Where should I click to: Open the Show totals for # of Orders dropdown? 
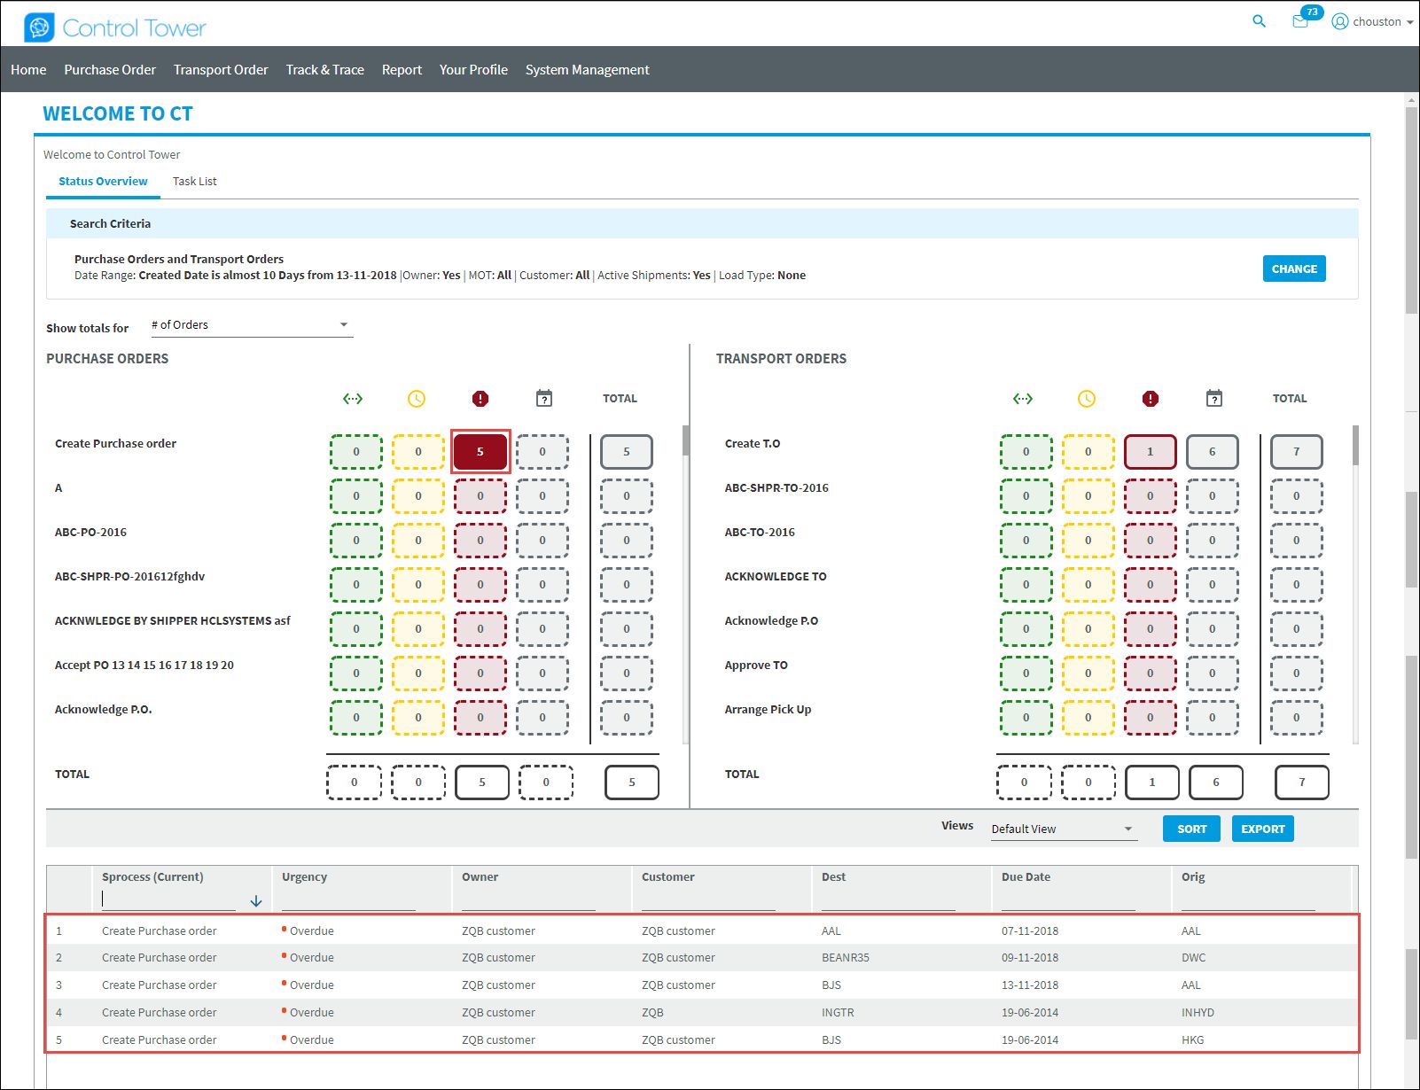tap(251, 325)
